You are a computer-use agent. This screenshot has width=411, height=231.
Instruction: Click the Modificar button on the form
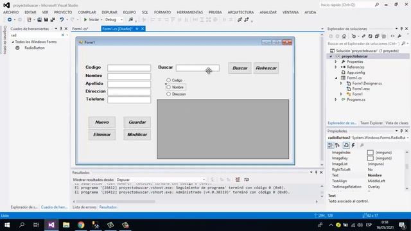coord(137,135)
